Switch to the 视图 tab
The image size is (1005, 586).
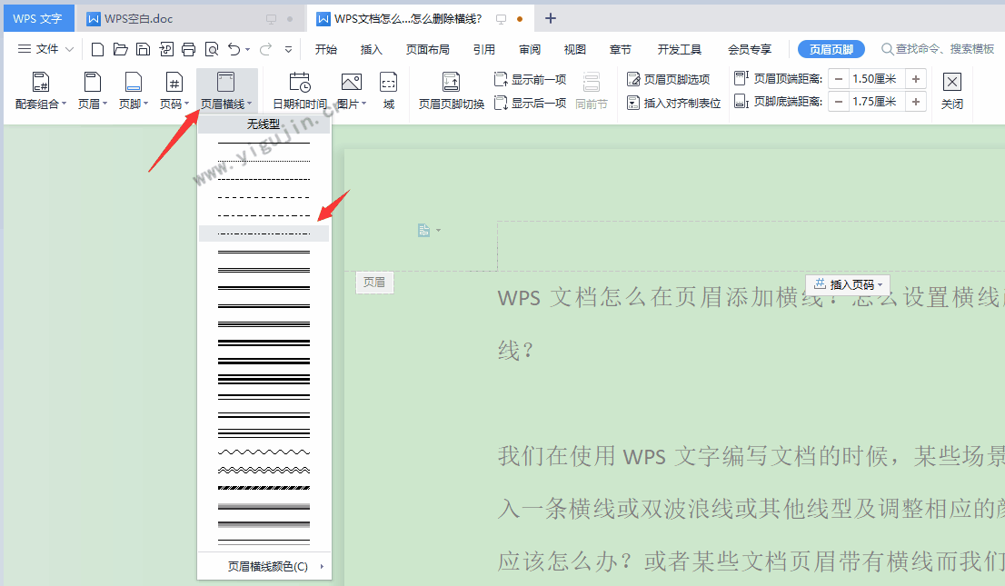[x=575, y=49]
